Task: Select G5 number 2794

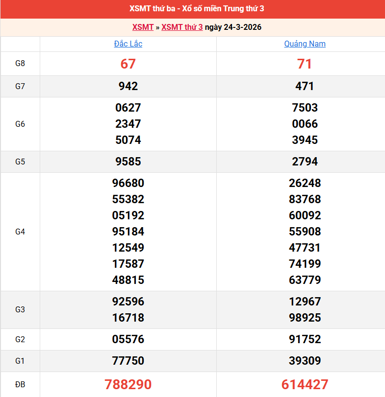Action: pyautogui.click(x=305, y=162)
